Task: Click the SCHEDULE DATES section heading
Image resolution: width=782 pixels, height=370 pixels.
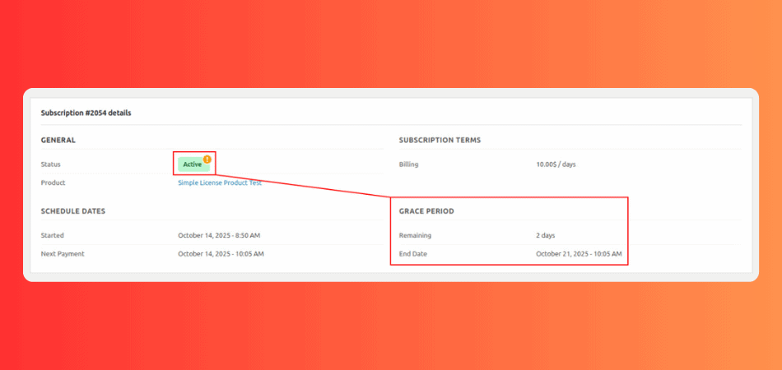Action: click(72, 211)
